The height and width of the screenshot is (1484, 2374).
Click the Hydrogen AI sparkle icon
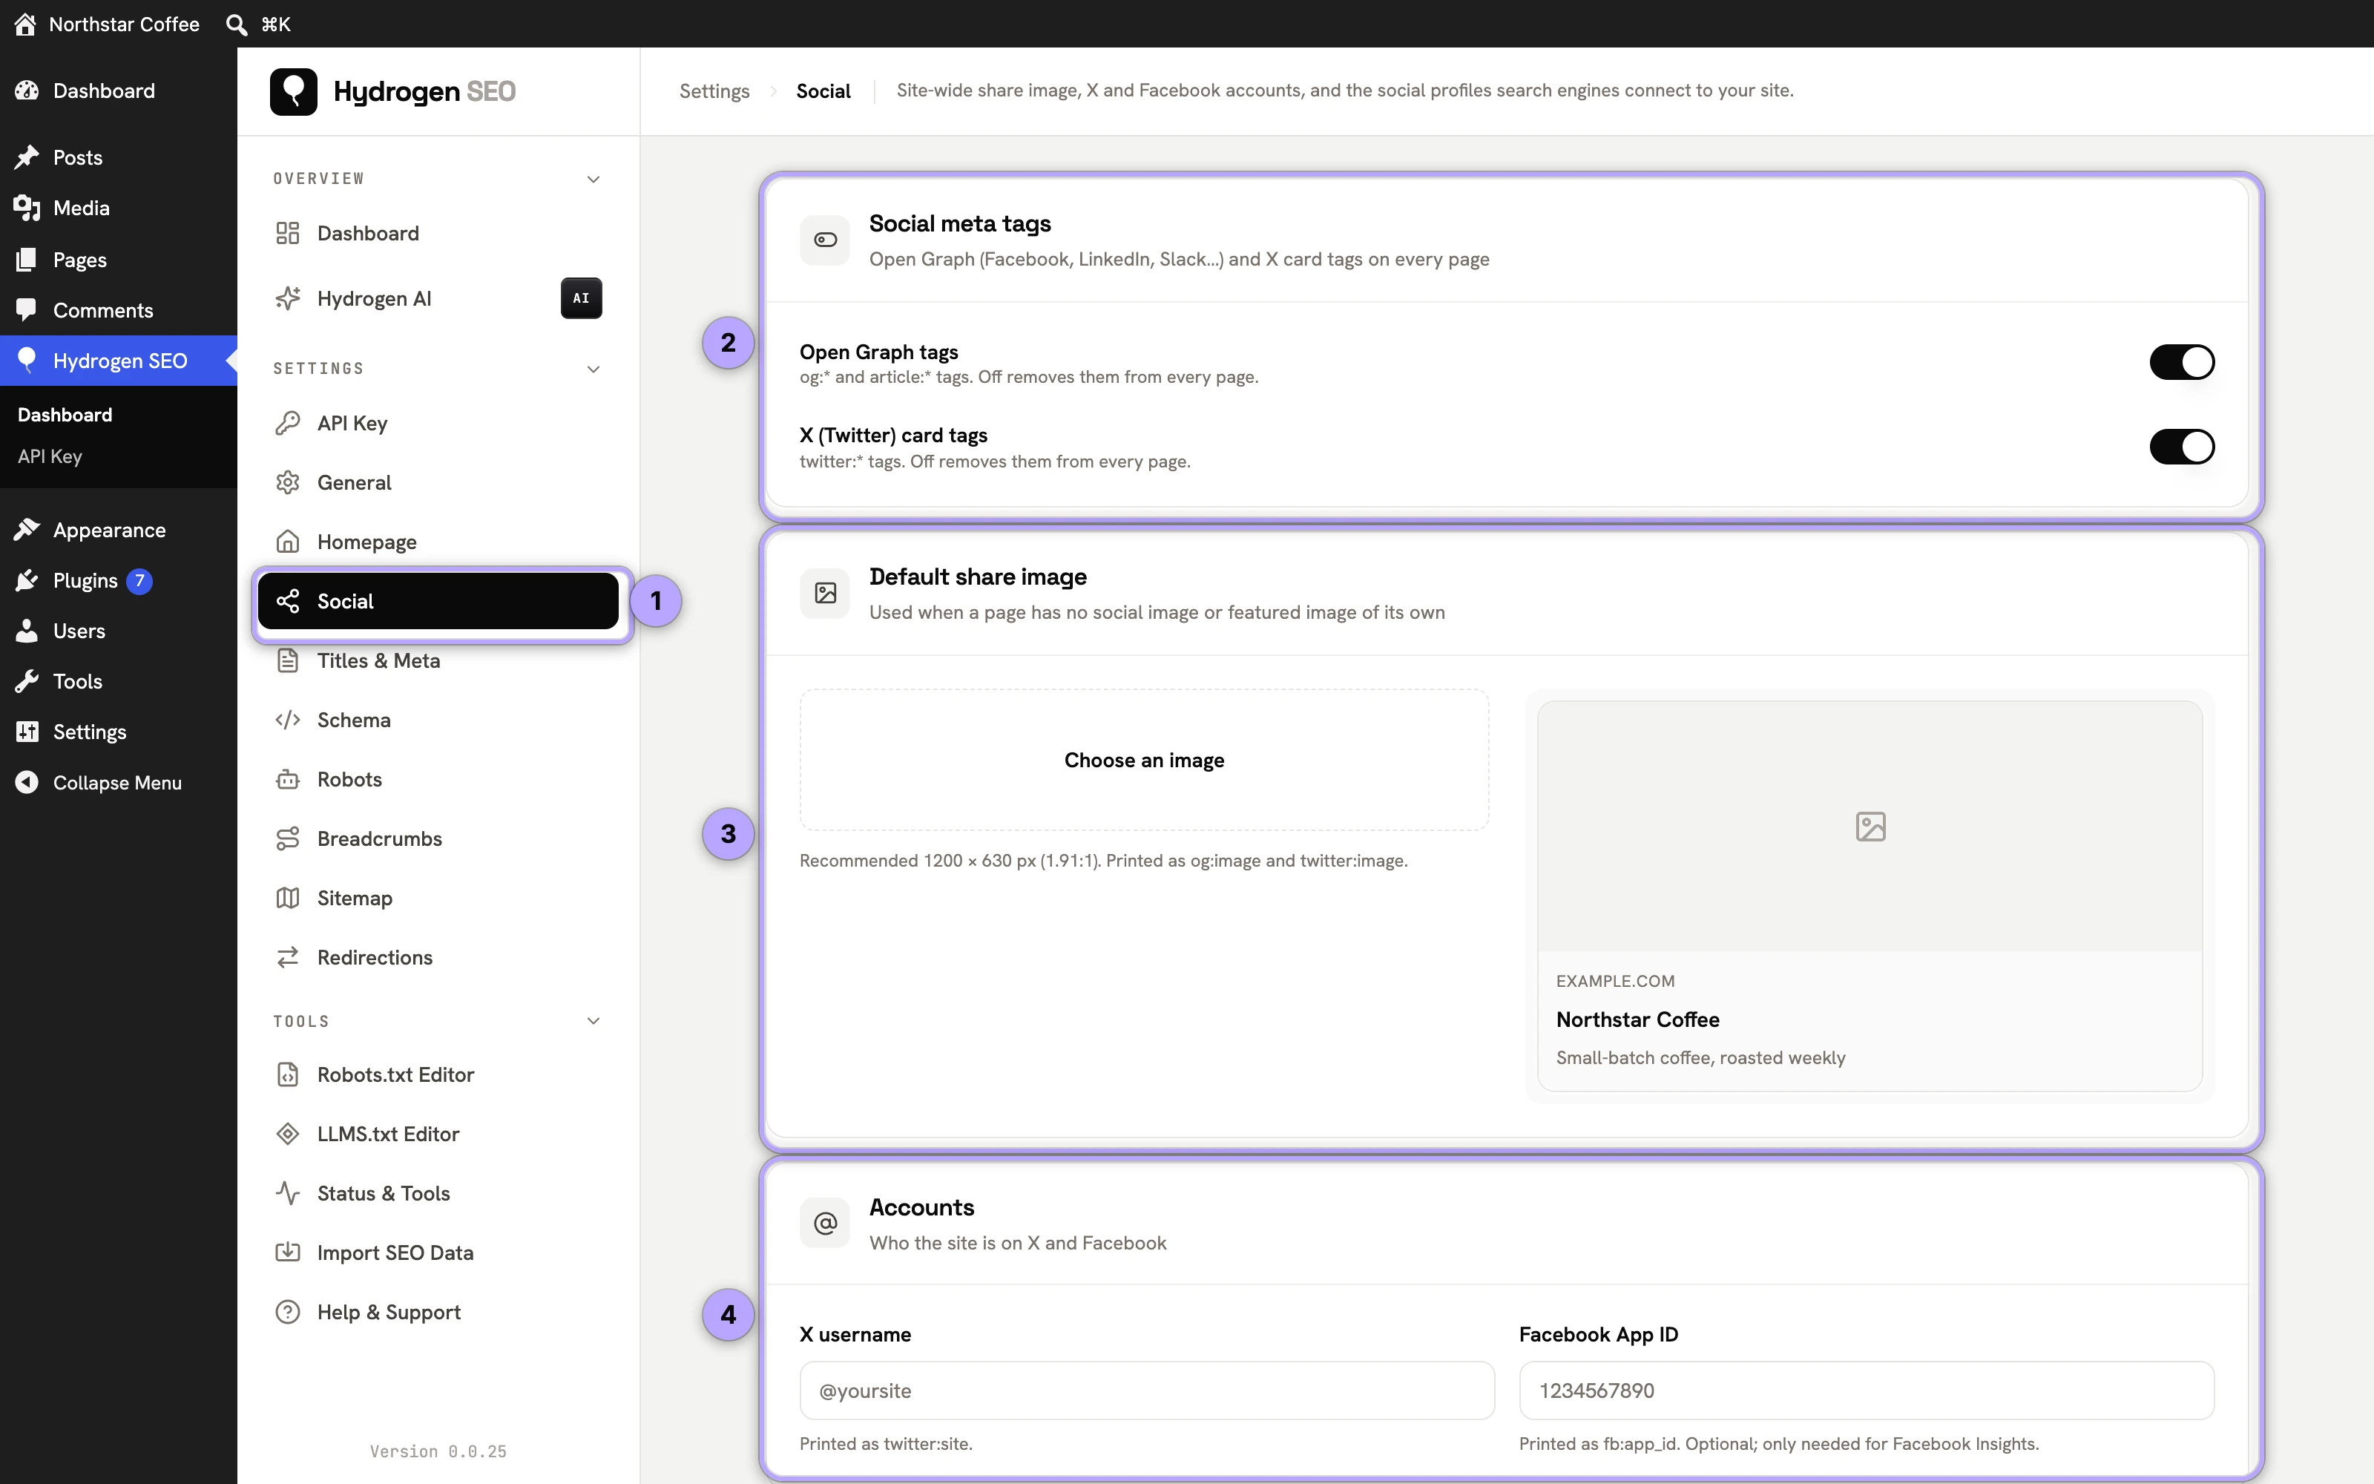coord(287,298)
